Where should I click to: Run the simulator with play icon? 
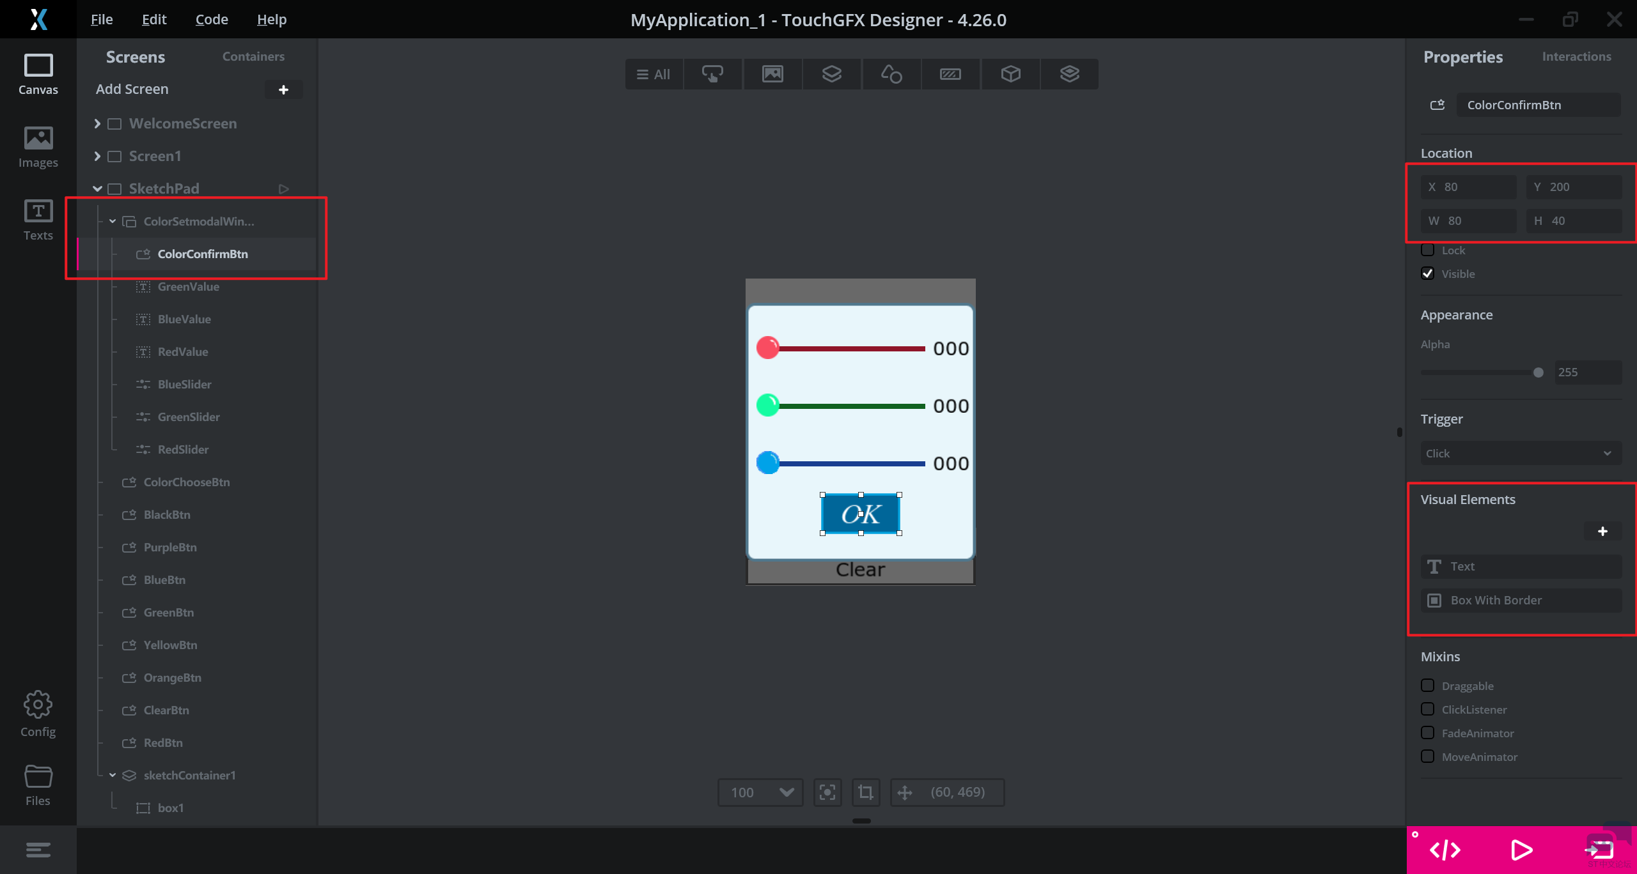pos(1521,850)
